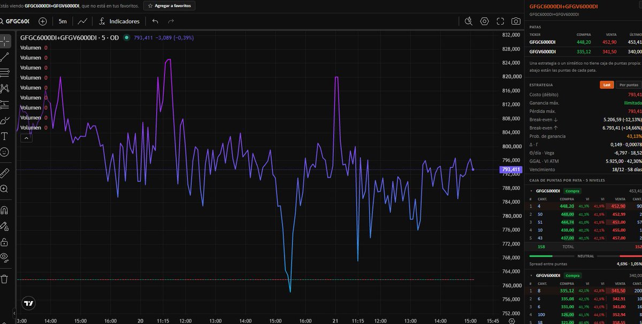Toggle lock all drawing tools
Image resolution: width=642 pixels, height=324 pixels.
pos(4,241)
